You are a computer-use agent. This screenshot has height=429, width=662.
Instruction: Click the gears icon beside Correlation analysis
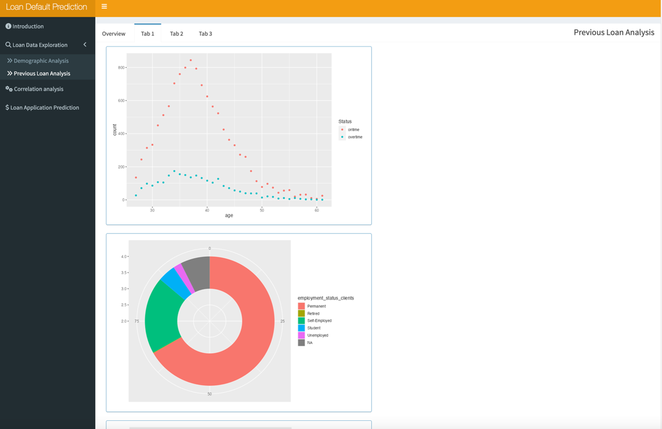pyautogui.click(x=9, y=89)
